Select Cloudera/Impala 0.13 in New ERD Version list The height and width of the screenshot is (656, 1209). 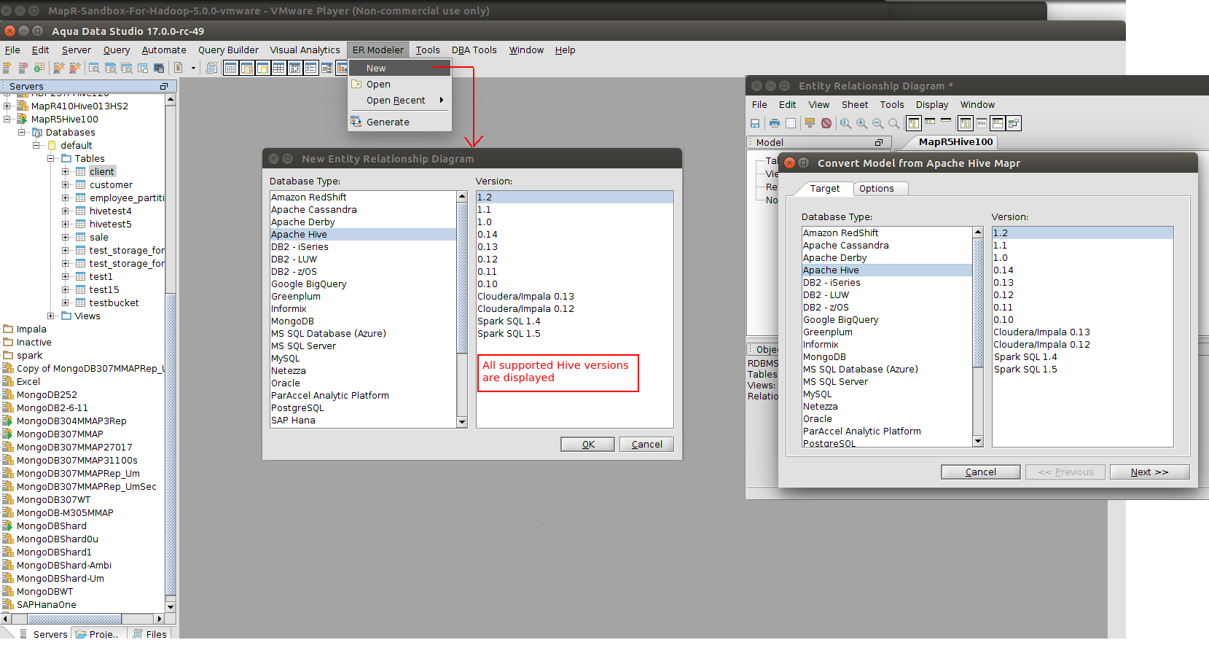coord(574,296)
